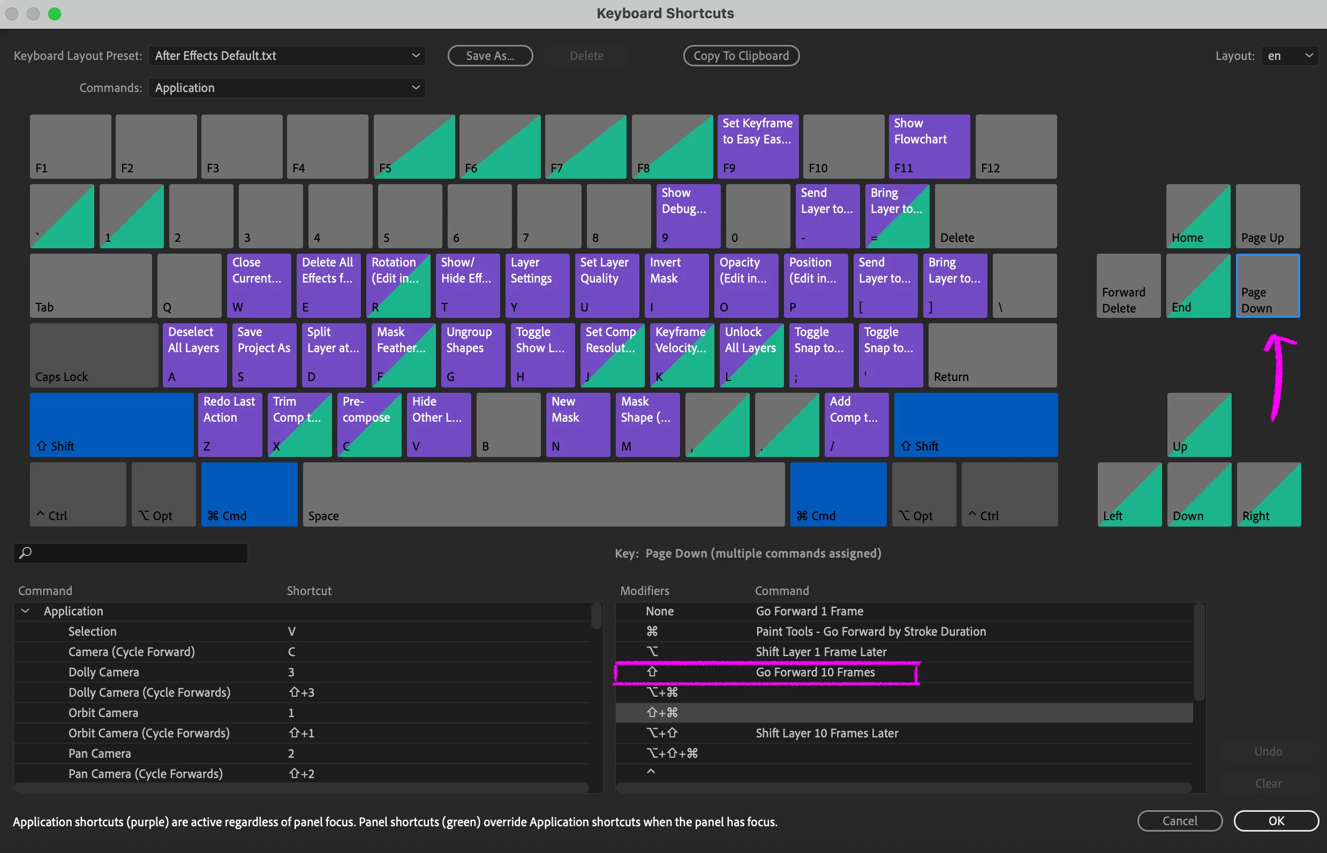Open the Keyboard Layout Preset dropdown

286,56
